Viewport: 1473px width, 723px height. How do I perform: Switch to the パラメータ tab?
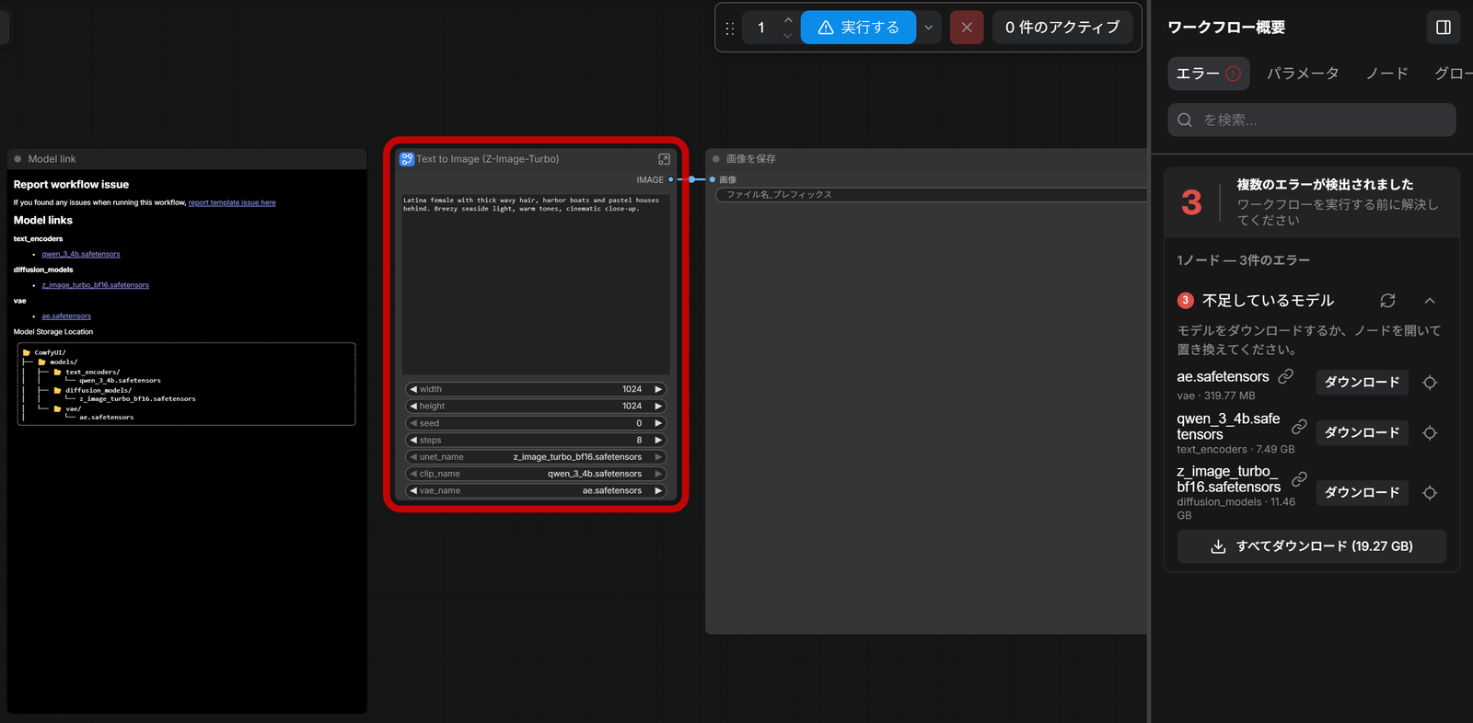click(x=1303, y=74)
